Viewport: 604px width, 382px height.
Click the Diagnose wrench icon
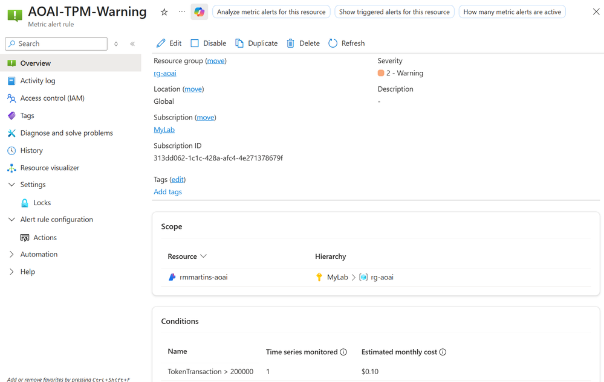pos(11,133)
